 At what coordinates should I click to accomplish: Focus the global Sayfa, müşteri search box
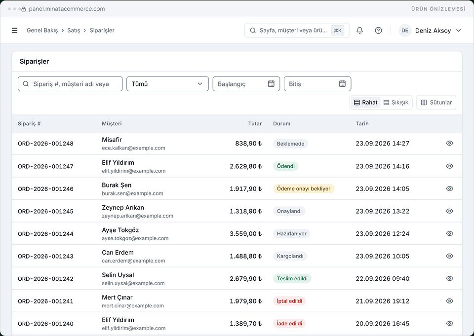[x=297, y=31]
